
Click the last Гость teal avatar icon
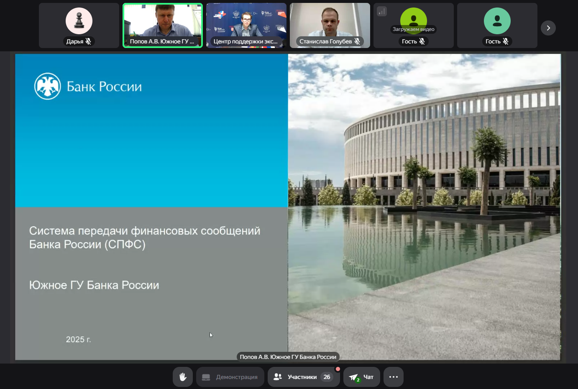point(497,21)
